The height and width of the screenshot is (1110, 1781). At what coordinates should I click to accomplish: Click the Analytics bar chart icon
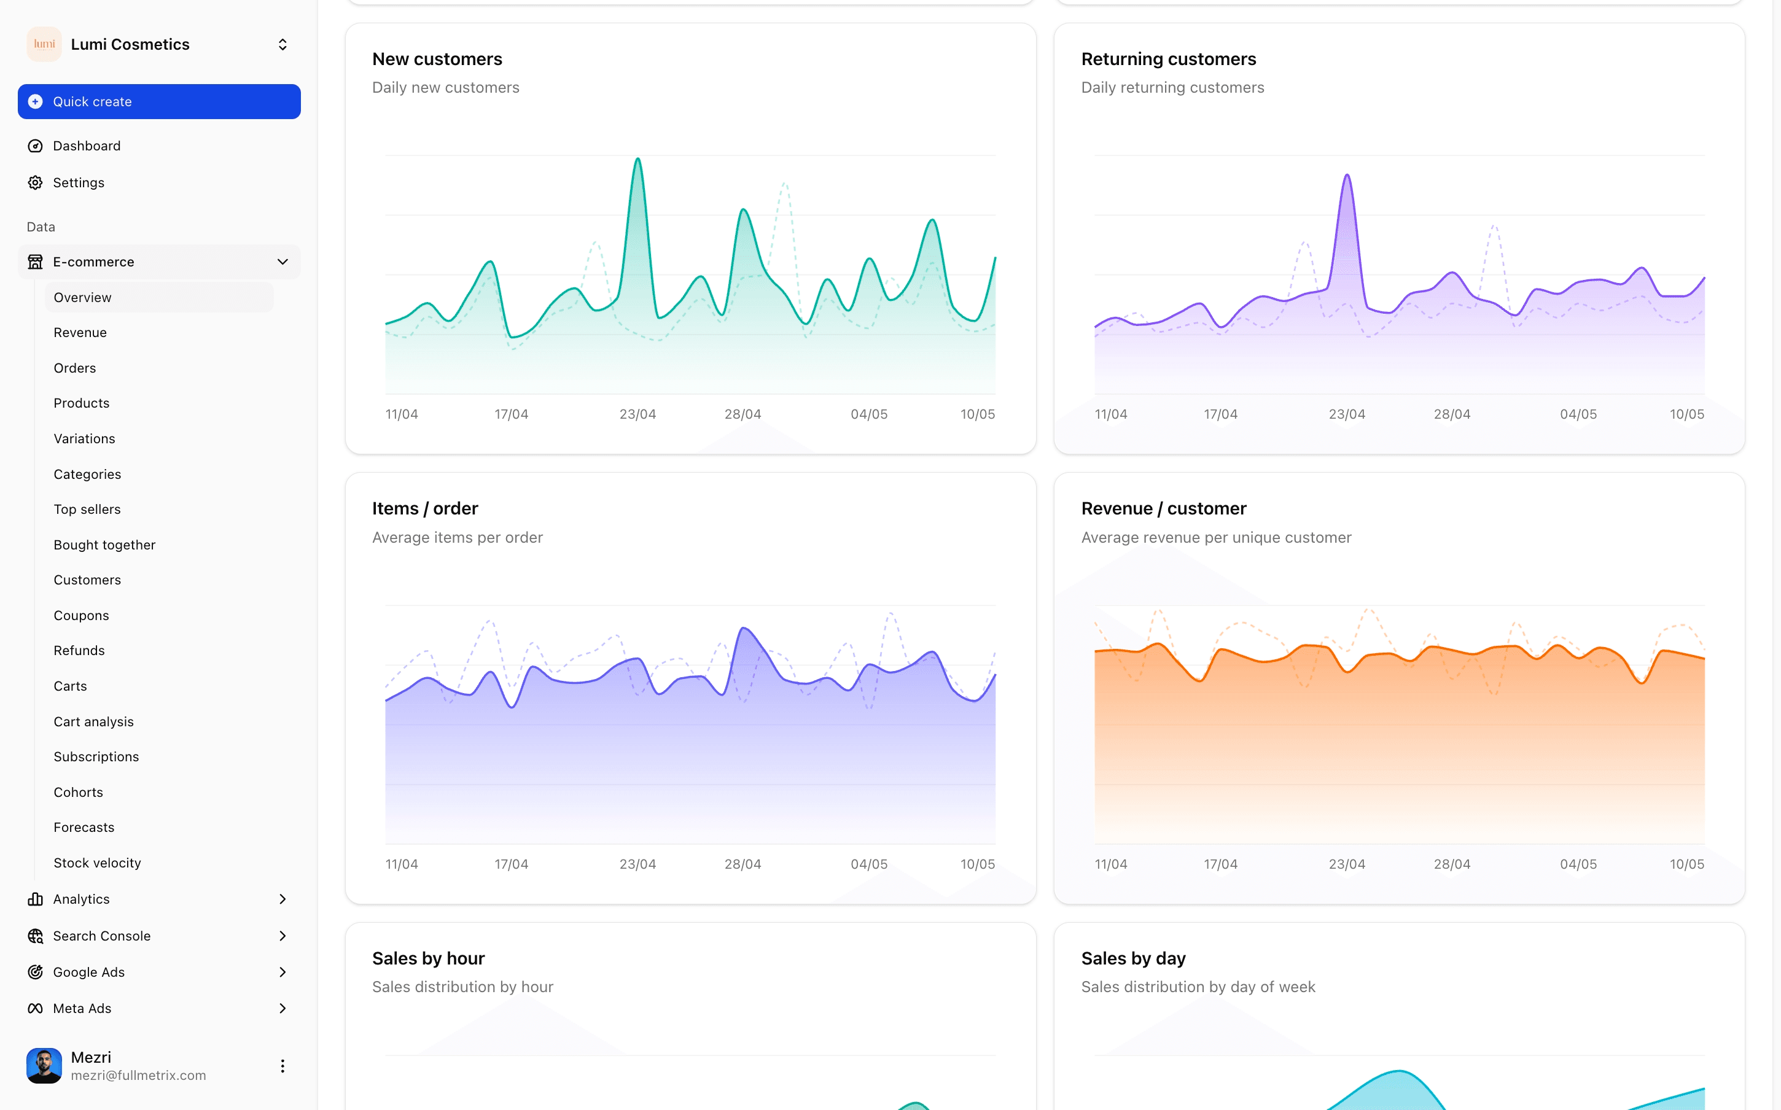35,899
